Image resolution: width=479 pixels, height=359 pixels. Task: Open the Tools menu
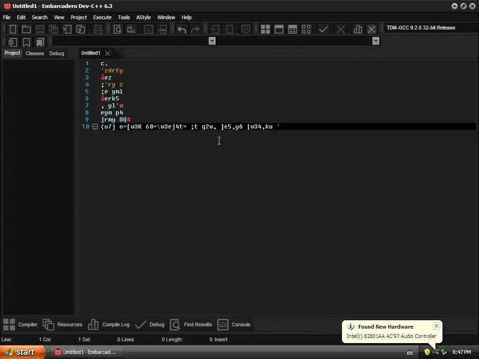coord(124,17)
